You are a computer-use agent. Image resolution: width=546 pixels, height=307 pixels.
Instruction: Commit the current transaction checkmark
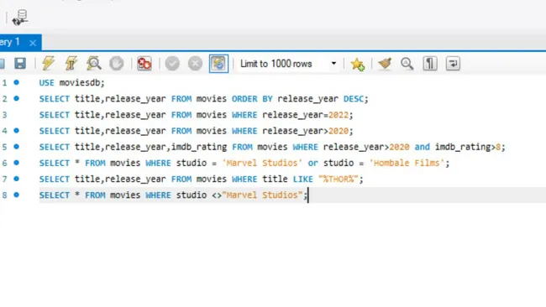point(172,64)
